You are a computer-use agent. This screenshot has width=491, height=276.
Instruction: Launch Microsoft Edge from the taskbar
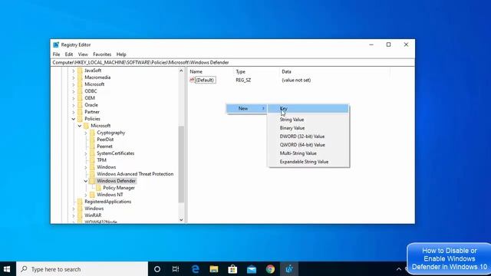[196, 269]
